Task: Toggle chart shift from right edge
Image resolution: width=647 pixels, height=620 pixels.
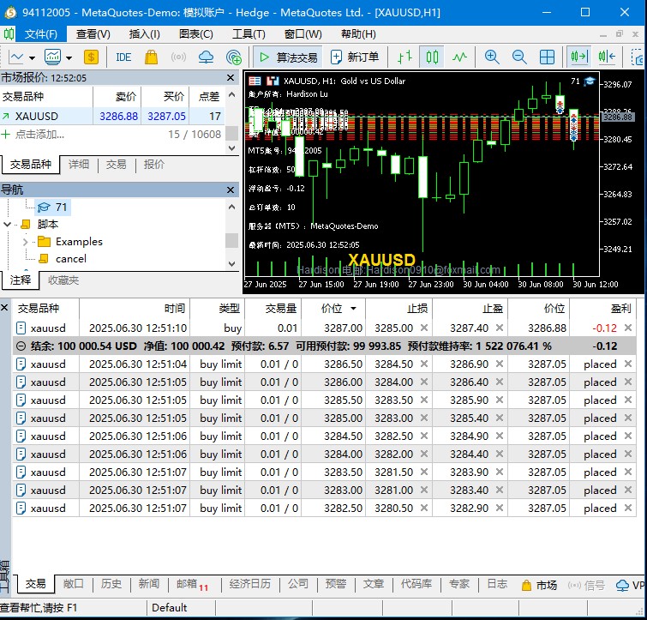Action: click(607, 57)
